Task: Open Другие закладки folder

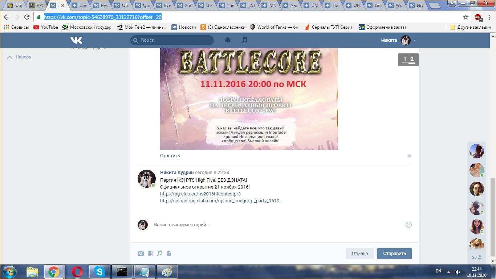Action: click(470, 27)
